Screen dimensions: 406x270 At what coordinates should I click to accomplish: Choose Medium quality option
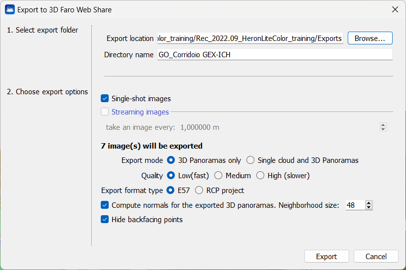[x=218, y=176]
